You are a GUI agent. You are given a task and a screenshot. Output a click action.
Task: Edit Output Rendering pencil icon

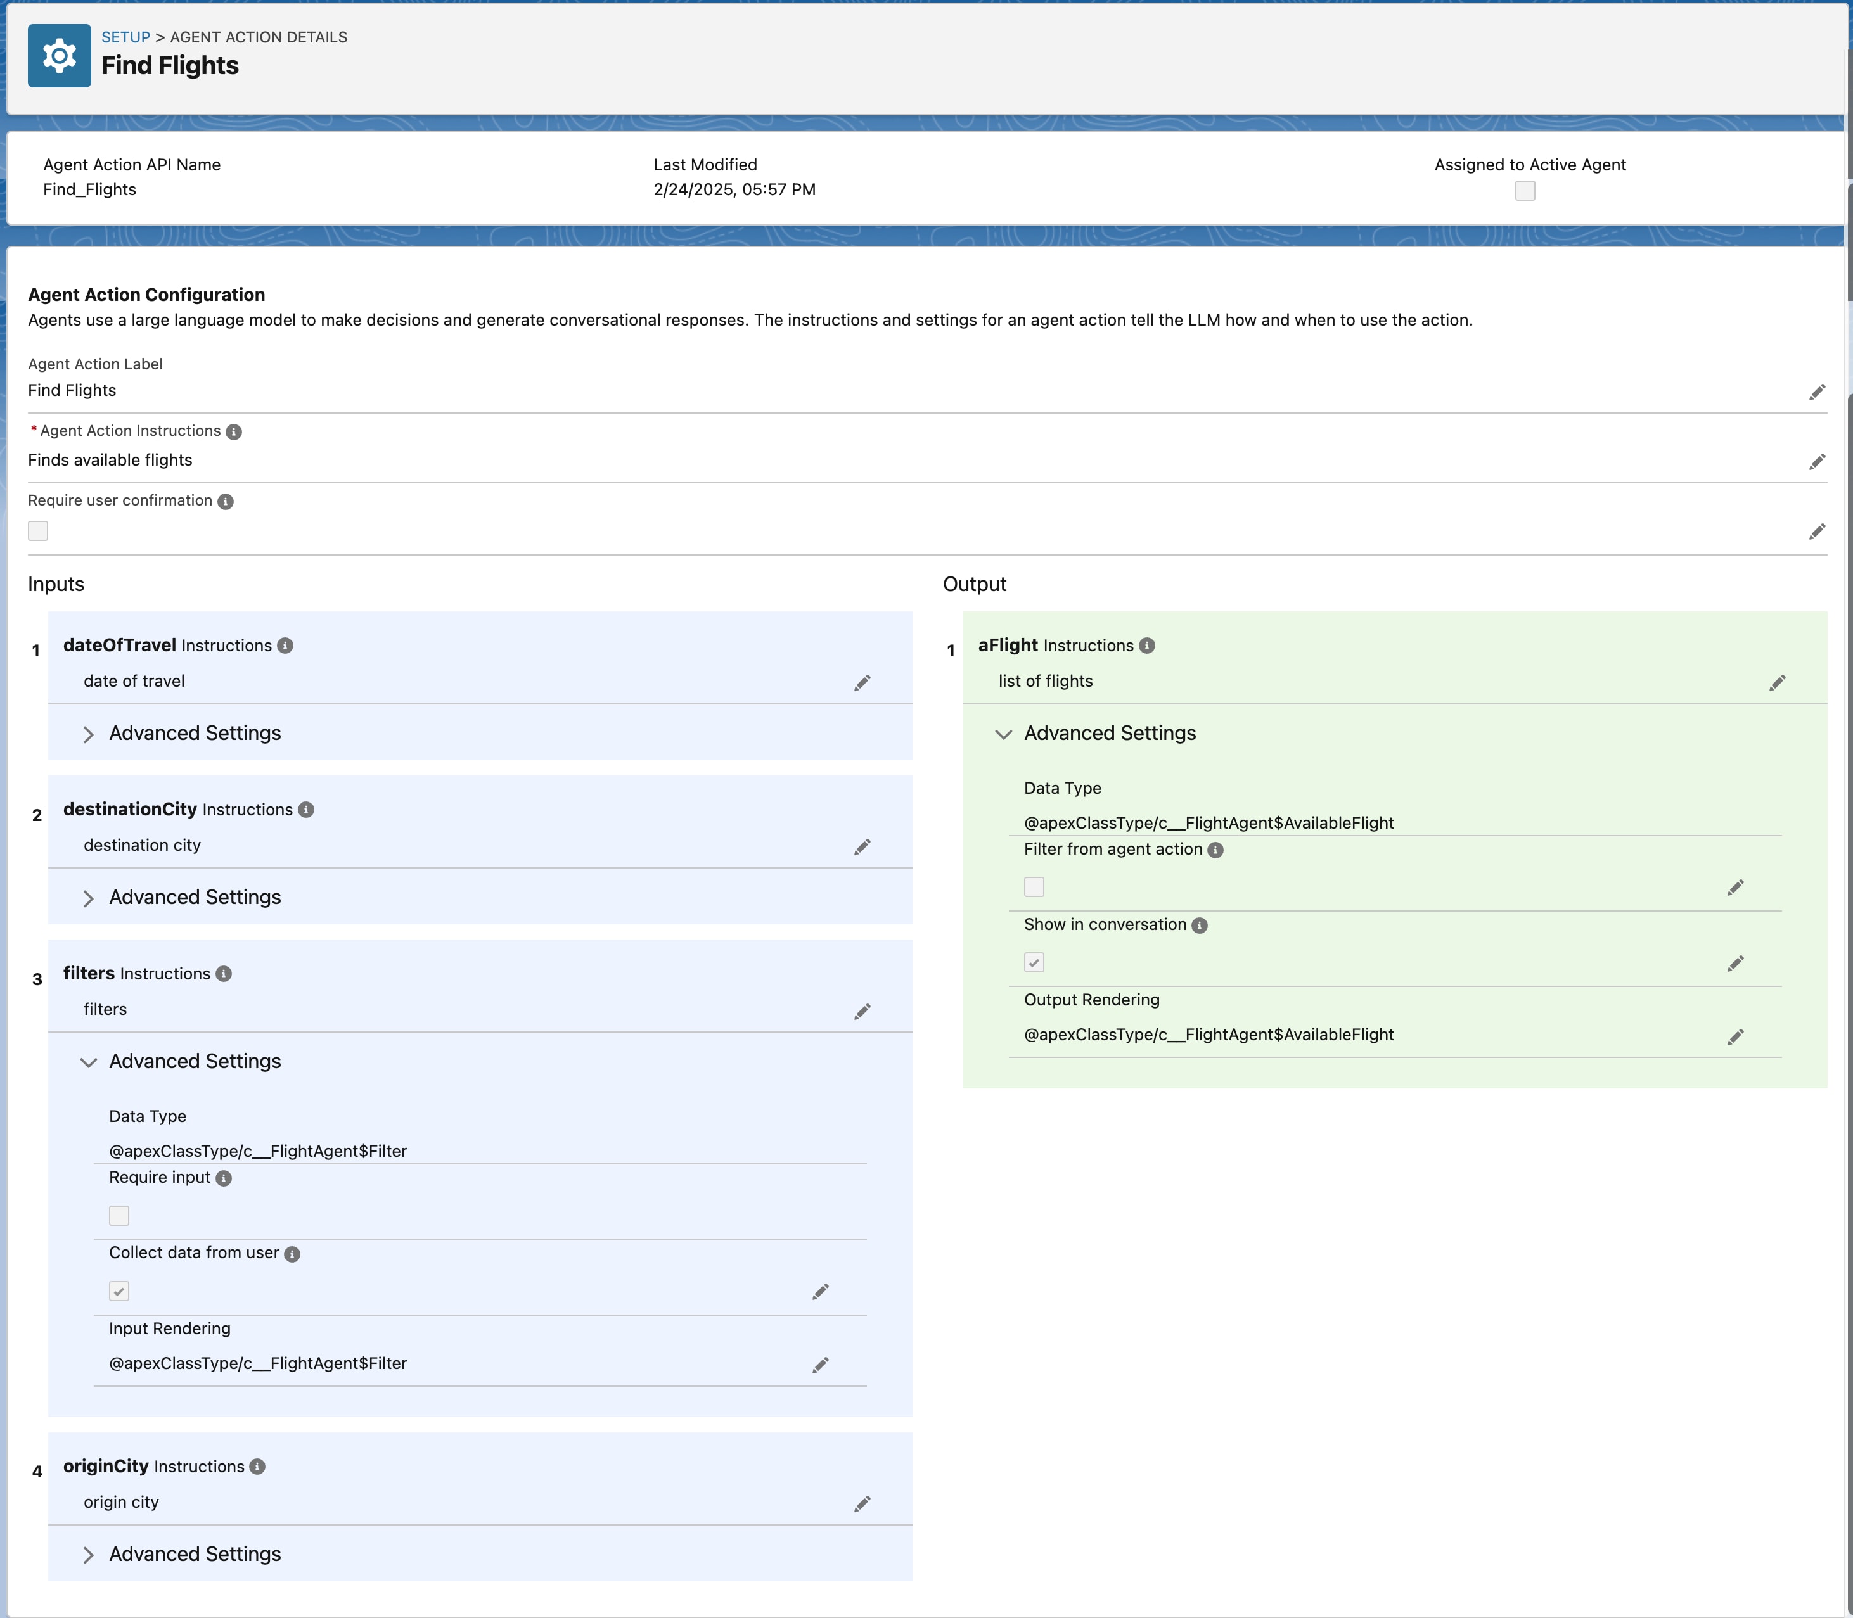point(1734,1036)
